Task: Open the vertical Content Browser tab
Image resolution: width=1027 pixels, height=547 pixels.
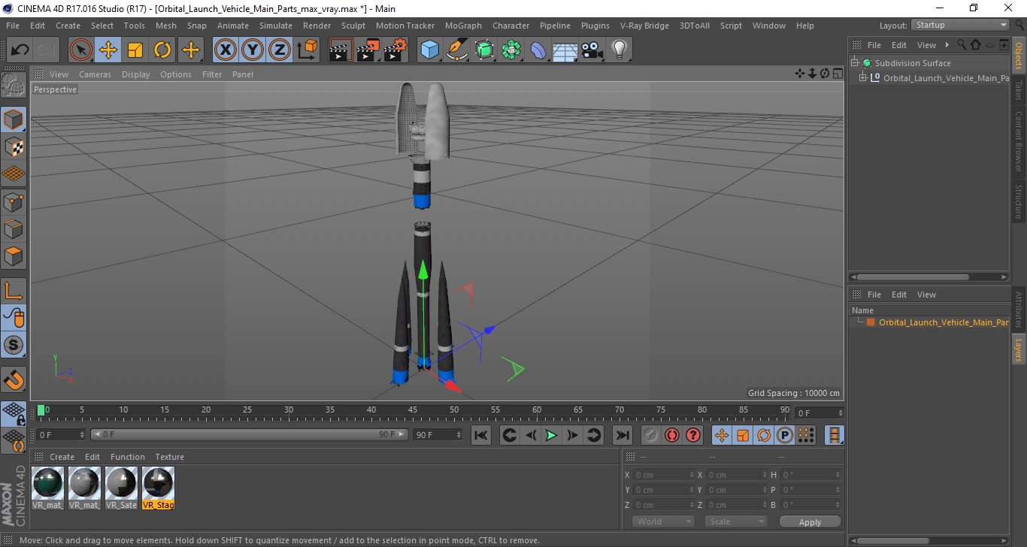Action: click(1019, 141)
